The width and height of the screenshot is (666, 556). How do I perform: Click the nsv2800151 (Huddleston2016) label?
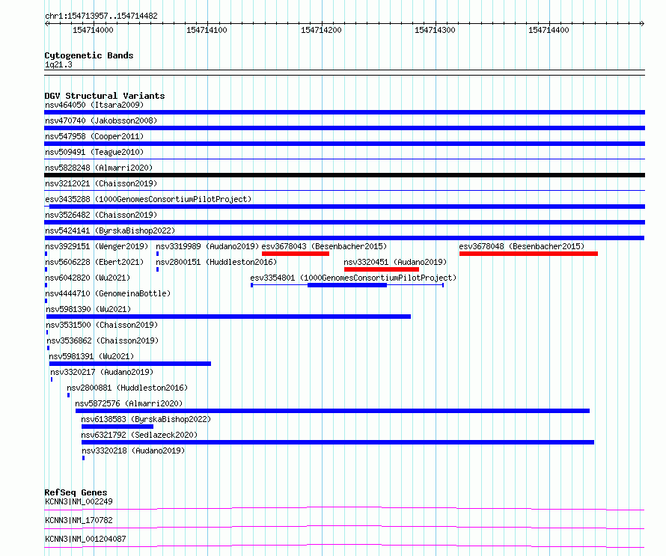[216, 262]
